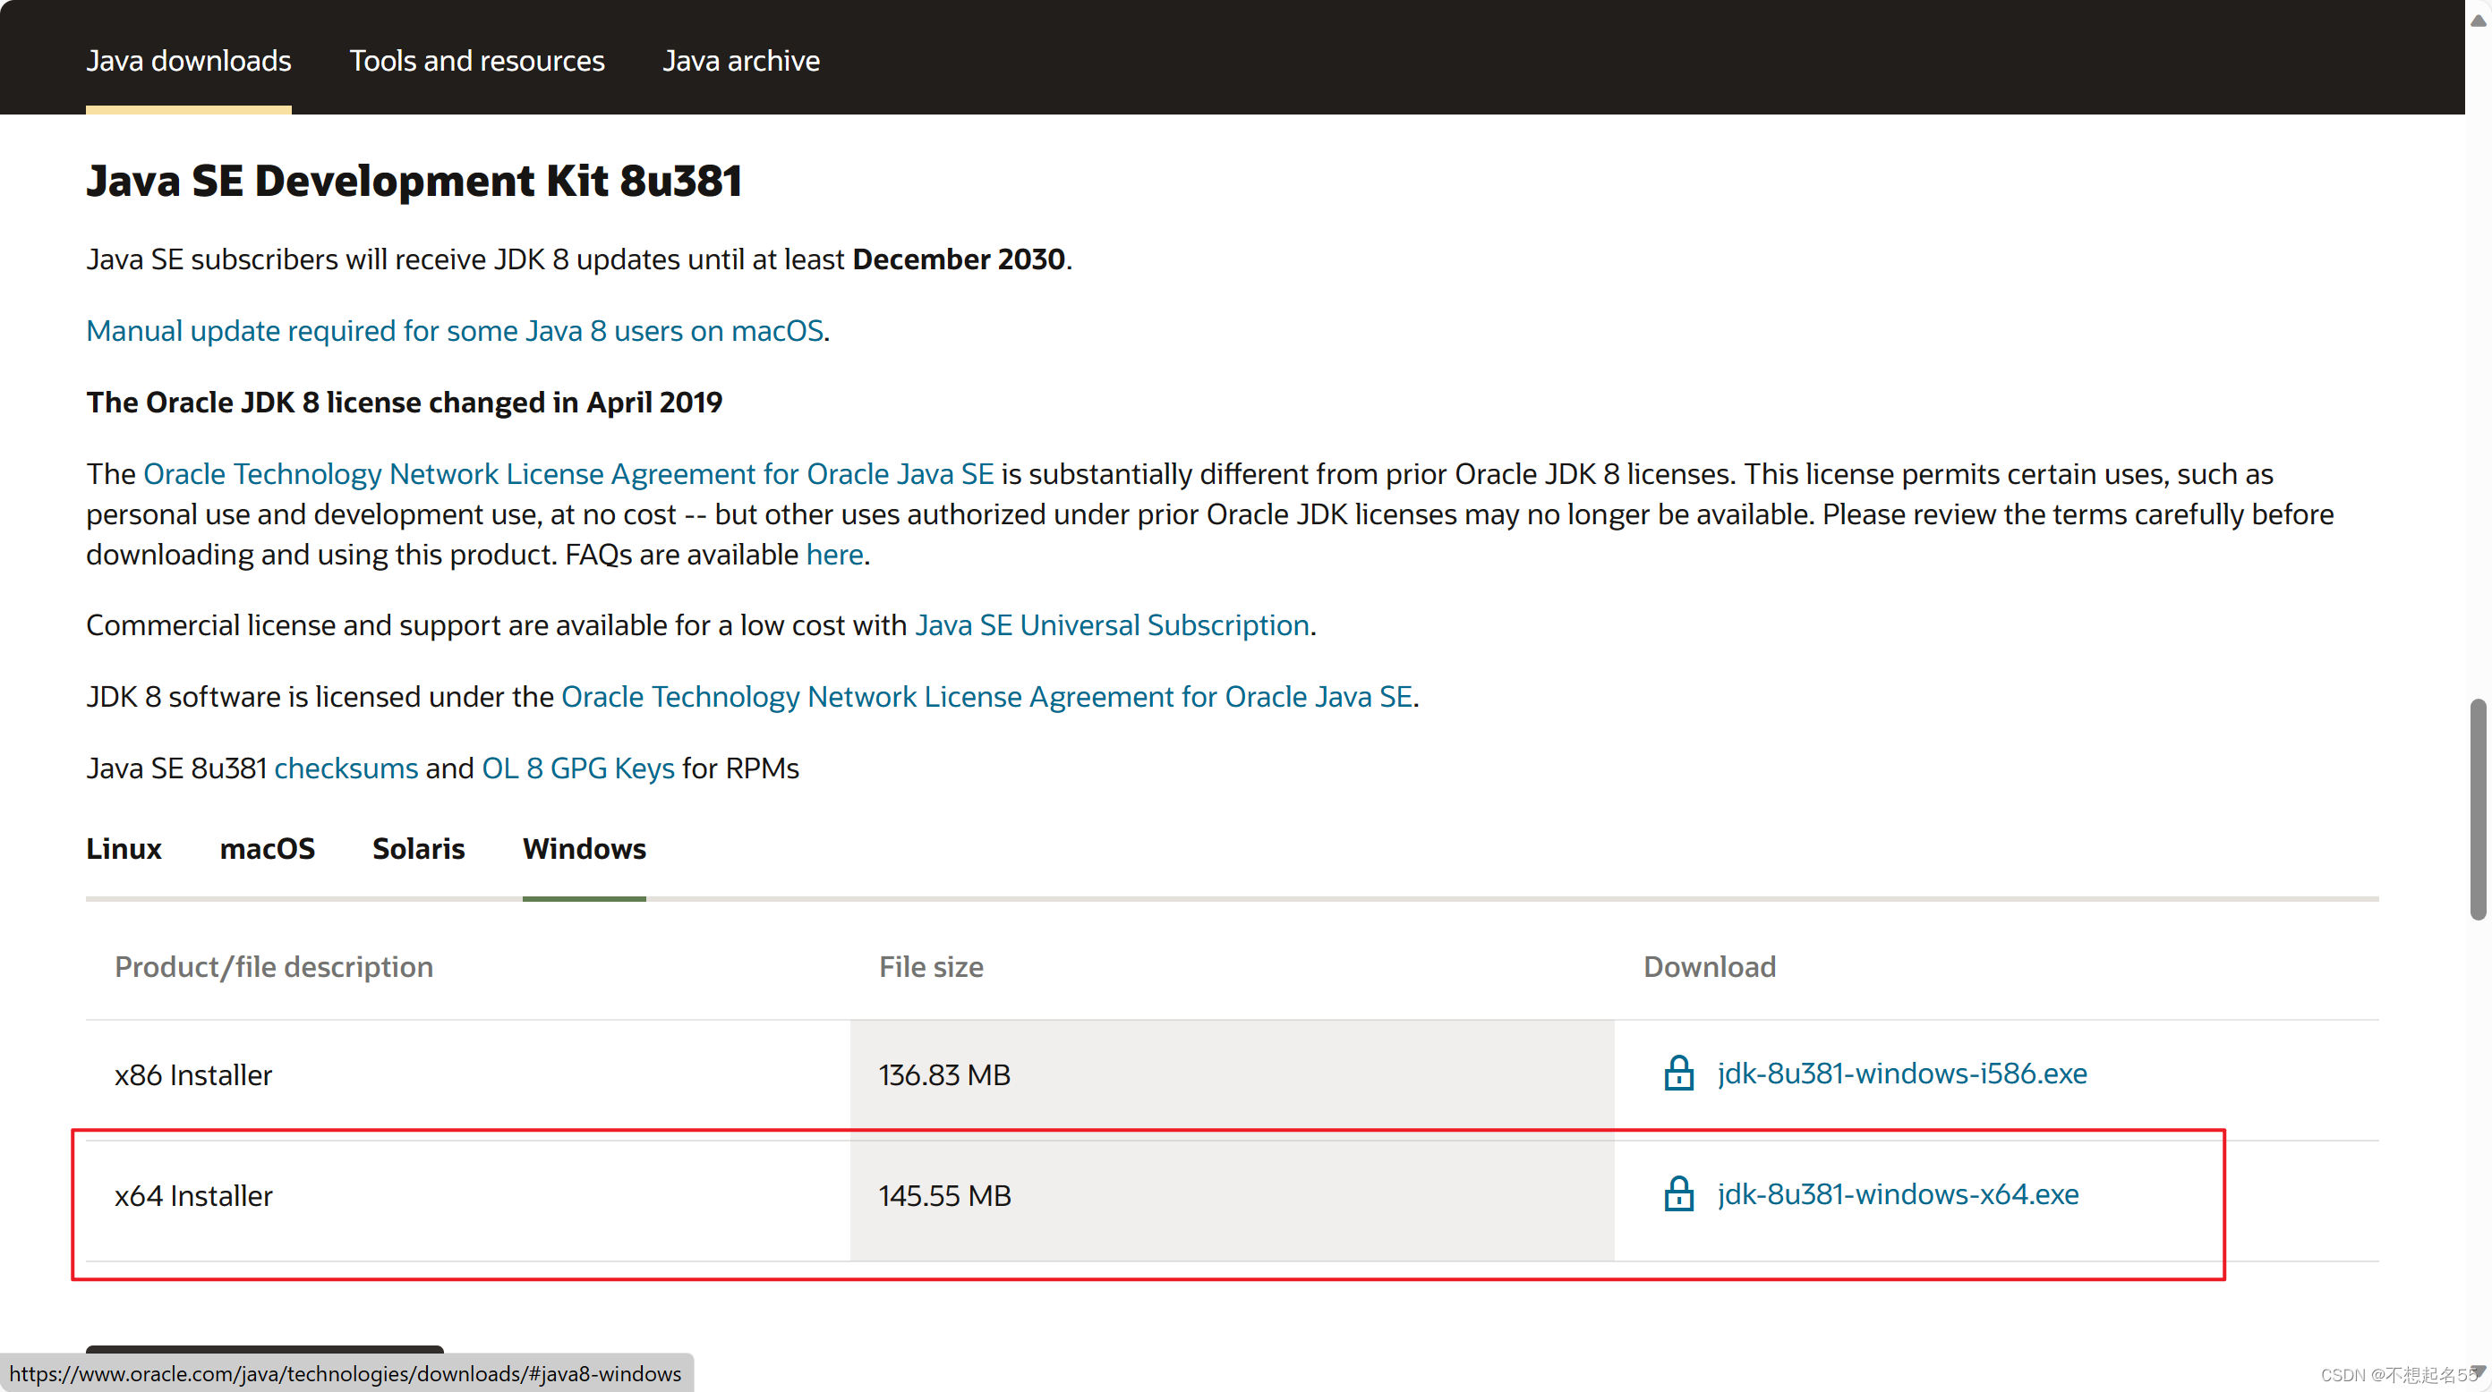Click the 'Product/file description' column header

coord(274,967)
